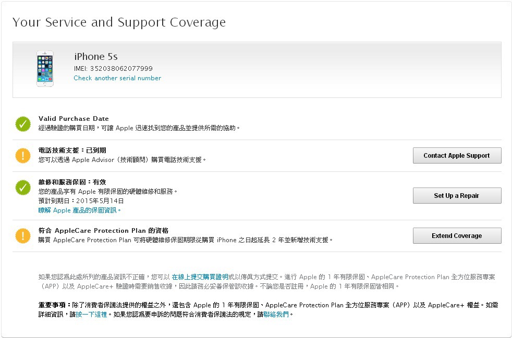
Task: Click the Your Service and Support Coverage heading
Action: coord(119,22)
